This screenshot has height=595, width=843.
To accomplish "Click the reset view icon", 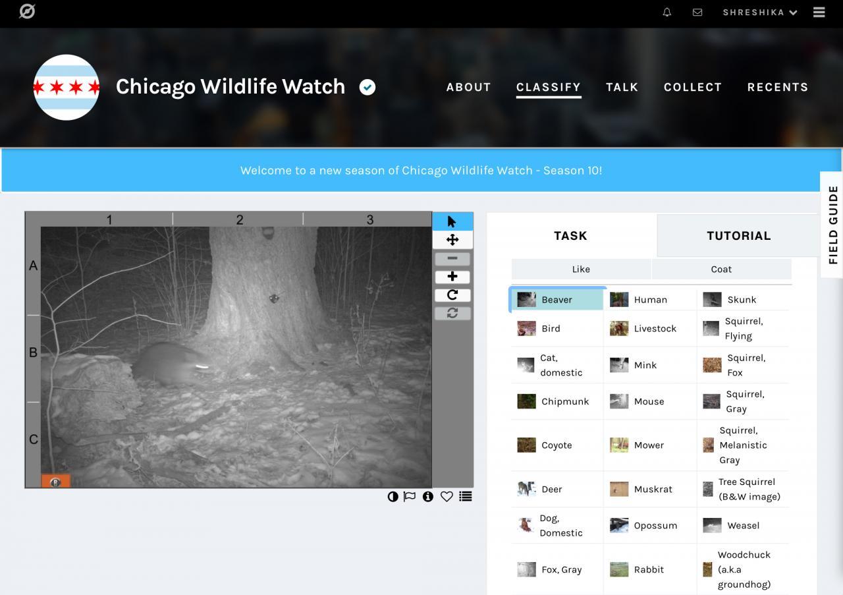I will [x=452, y=313].
